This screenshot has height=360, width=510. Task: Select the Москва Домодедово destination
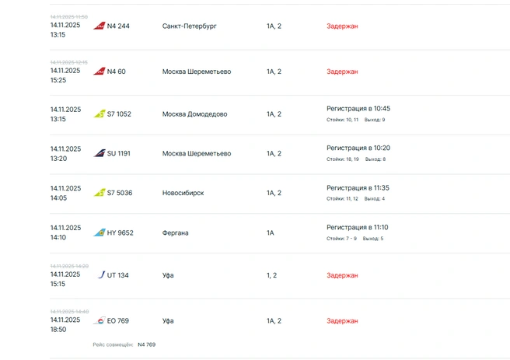[x=194, y=114]
